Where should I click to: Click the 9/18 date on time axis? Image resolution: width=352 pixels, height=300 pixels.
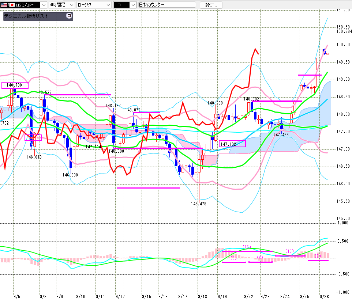tap(202, 297)
